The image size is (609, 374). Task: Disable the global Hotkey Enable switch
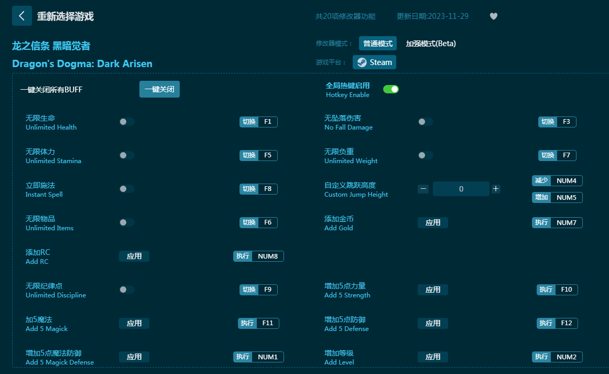coord(391,89)
